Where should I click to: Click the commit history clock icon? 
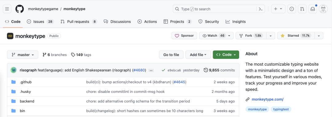tap(206, 70)
